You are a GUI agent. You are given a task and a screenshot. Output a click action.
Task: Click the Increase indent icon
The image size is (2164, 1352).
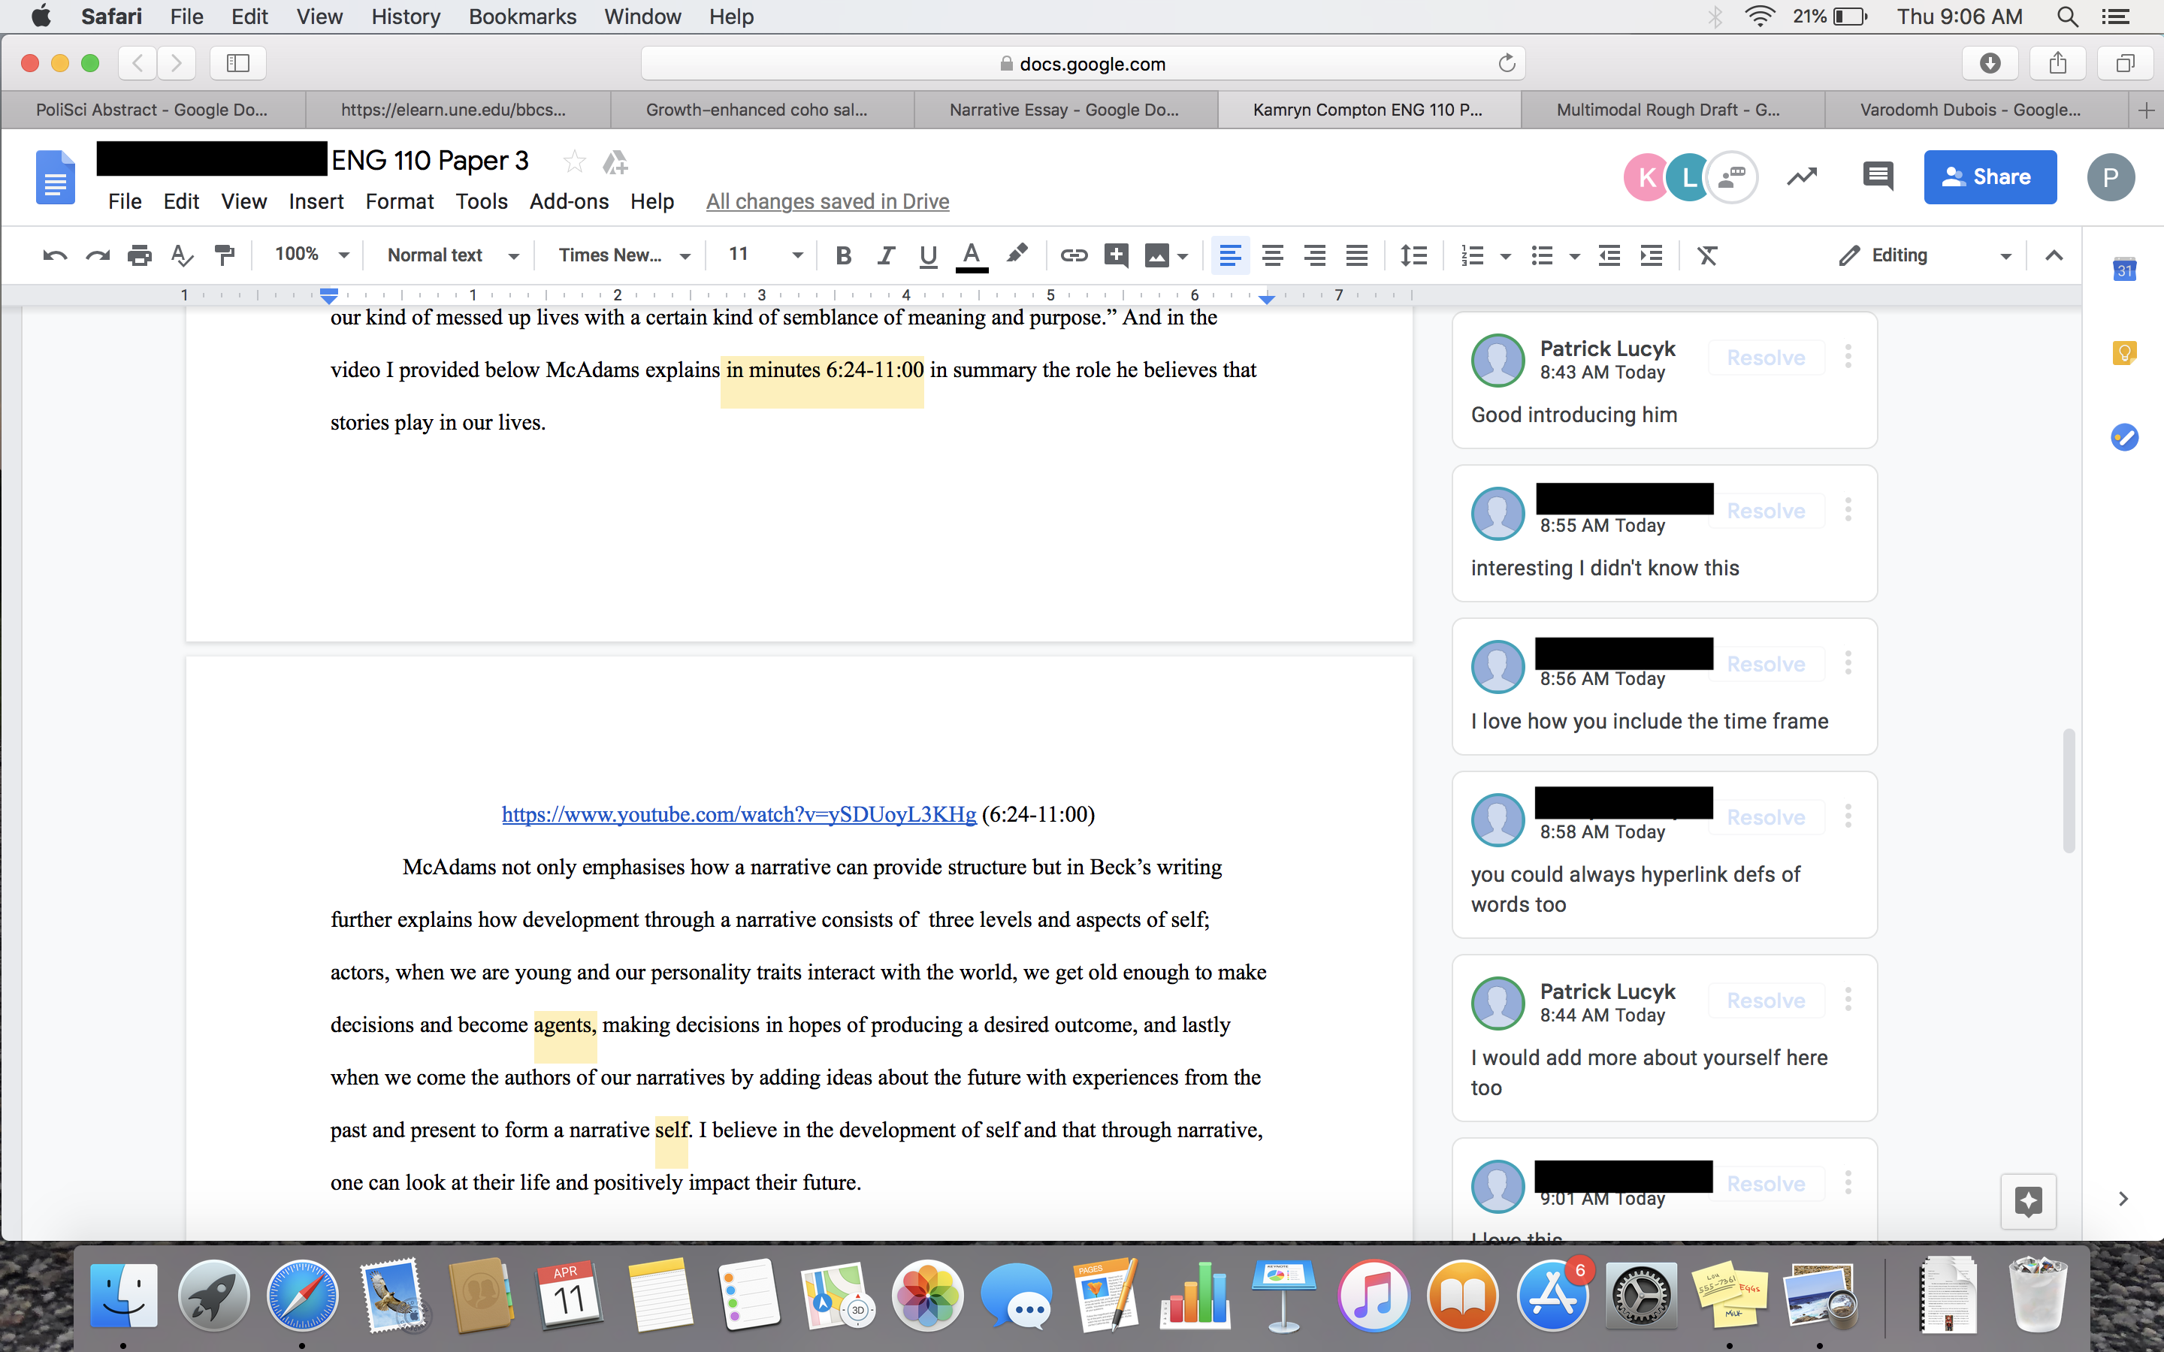1651,255
